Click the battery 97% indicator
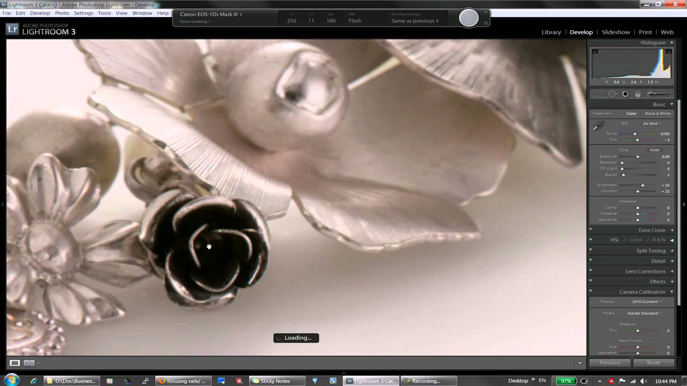This screenshot has height=386, width=687. click(x=565, y=381)
